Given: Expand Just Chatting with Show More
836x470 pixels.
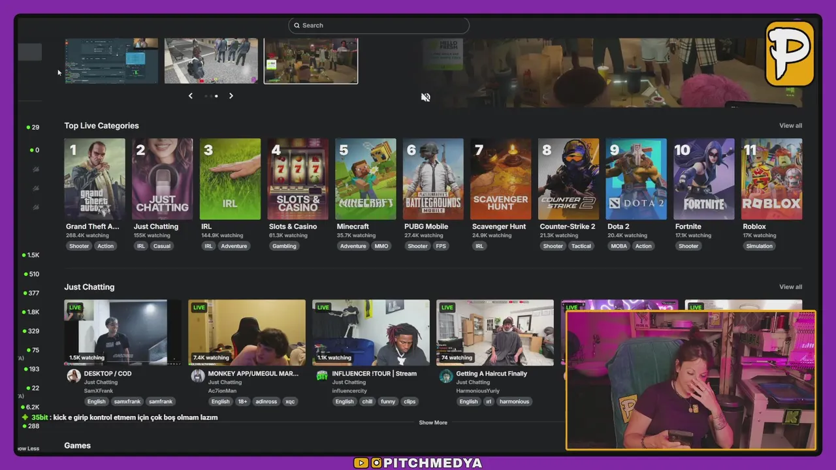Looking at the screenshot, I should 433,423.
